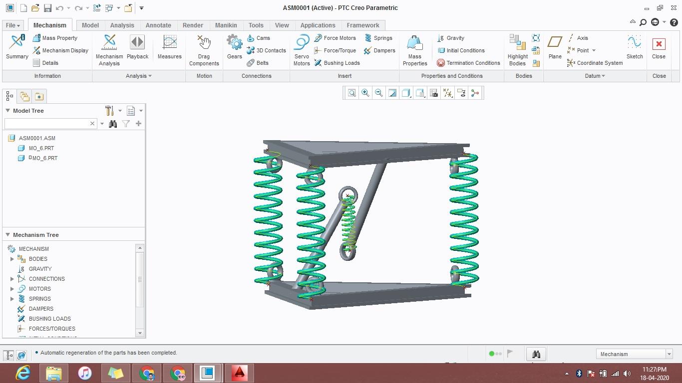Expand the SPRINGS tree node

coord(12,299)
